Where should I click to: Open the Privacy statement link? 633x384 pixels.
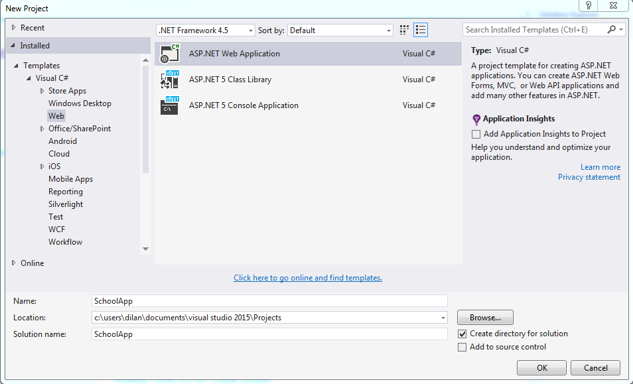(x=589, y=177)
